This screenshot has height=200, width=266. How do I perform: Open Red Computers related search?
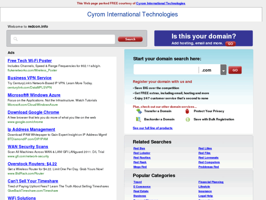click(209, 162)
